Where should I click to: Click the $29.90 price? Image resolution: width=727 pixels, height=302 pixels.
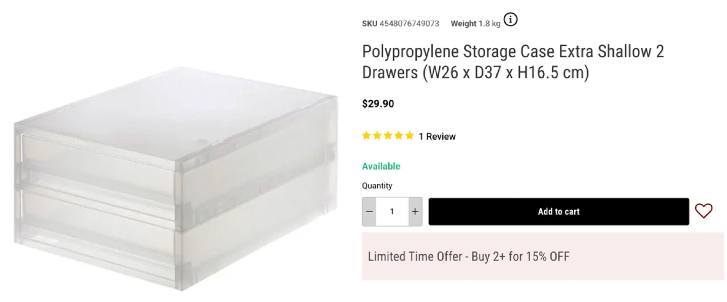tap(378, 104)
